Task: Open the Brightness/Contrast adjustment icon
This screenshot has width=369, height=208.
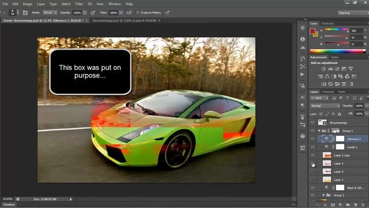Action: coord(323,69)
